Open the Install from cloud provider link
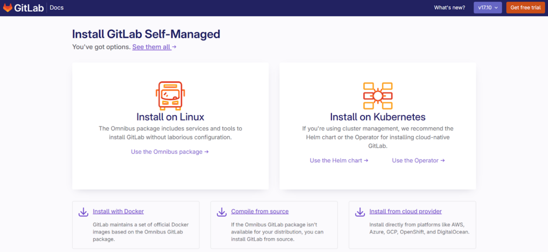The width and height of the screenshot is (548, 252). click(406, 211)
